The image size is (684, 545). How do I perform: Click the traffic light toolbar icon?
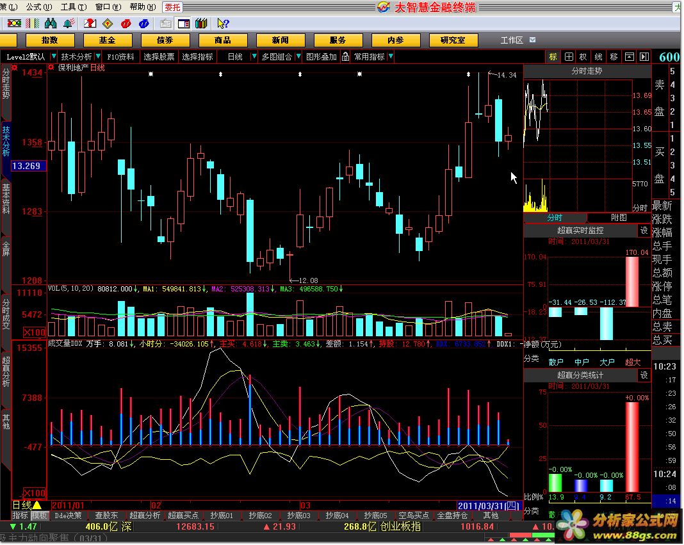[x=14, y=24]
